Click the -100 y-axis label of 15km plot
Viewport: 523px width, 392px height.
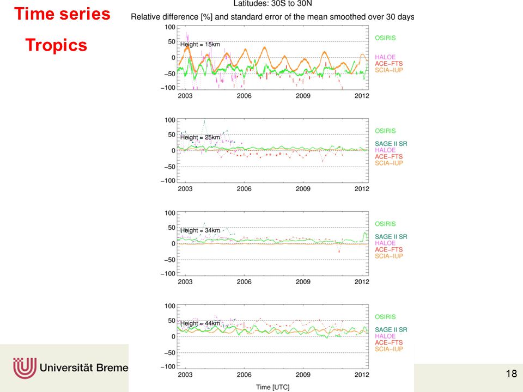pos(168,88)
